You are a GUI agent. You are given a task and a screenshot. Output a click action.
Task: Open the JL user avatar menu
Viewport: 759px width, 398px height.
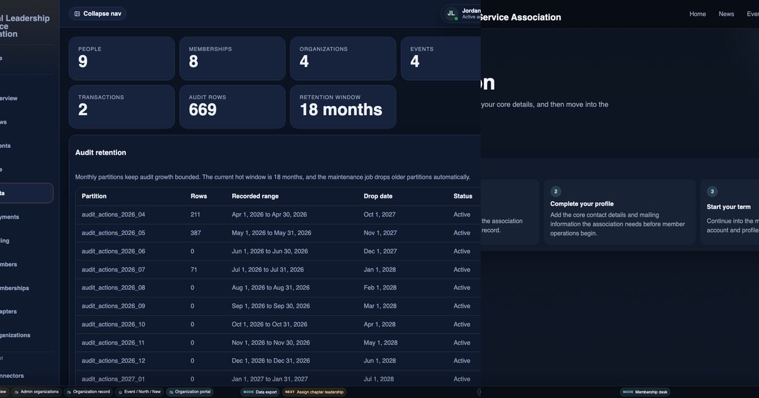451,13
